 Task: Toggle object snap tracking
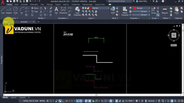coord(78,101)
